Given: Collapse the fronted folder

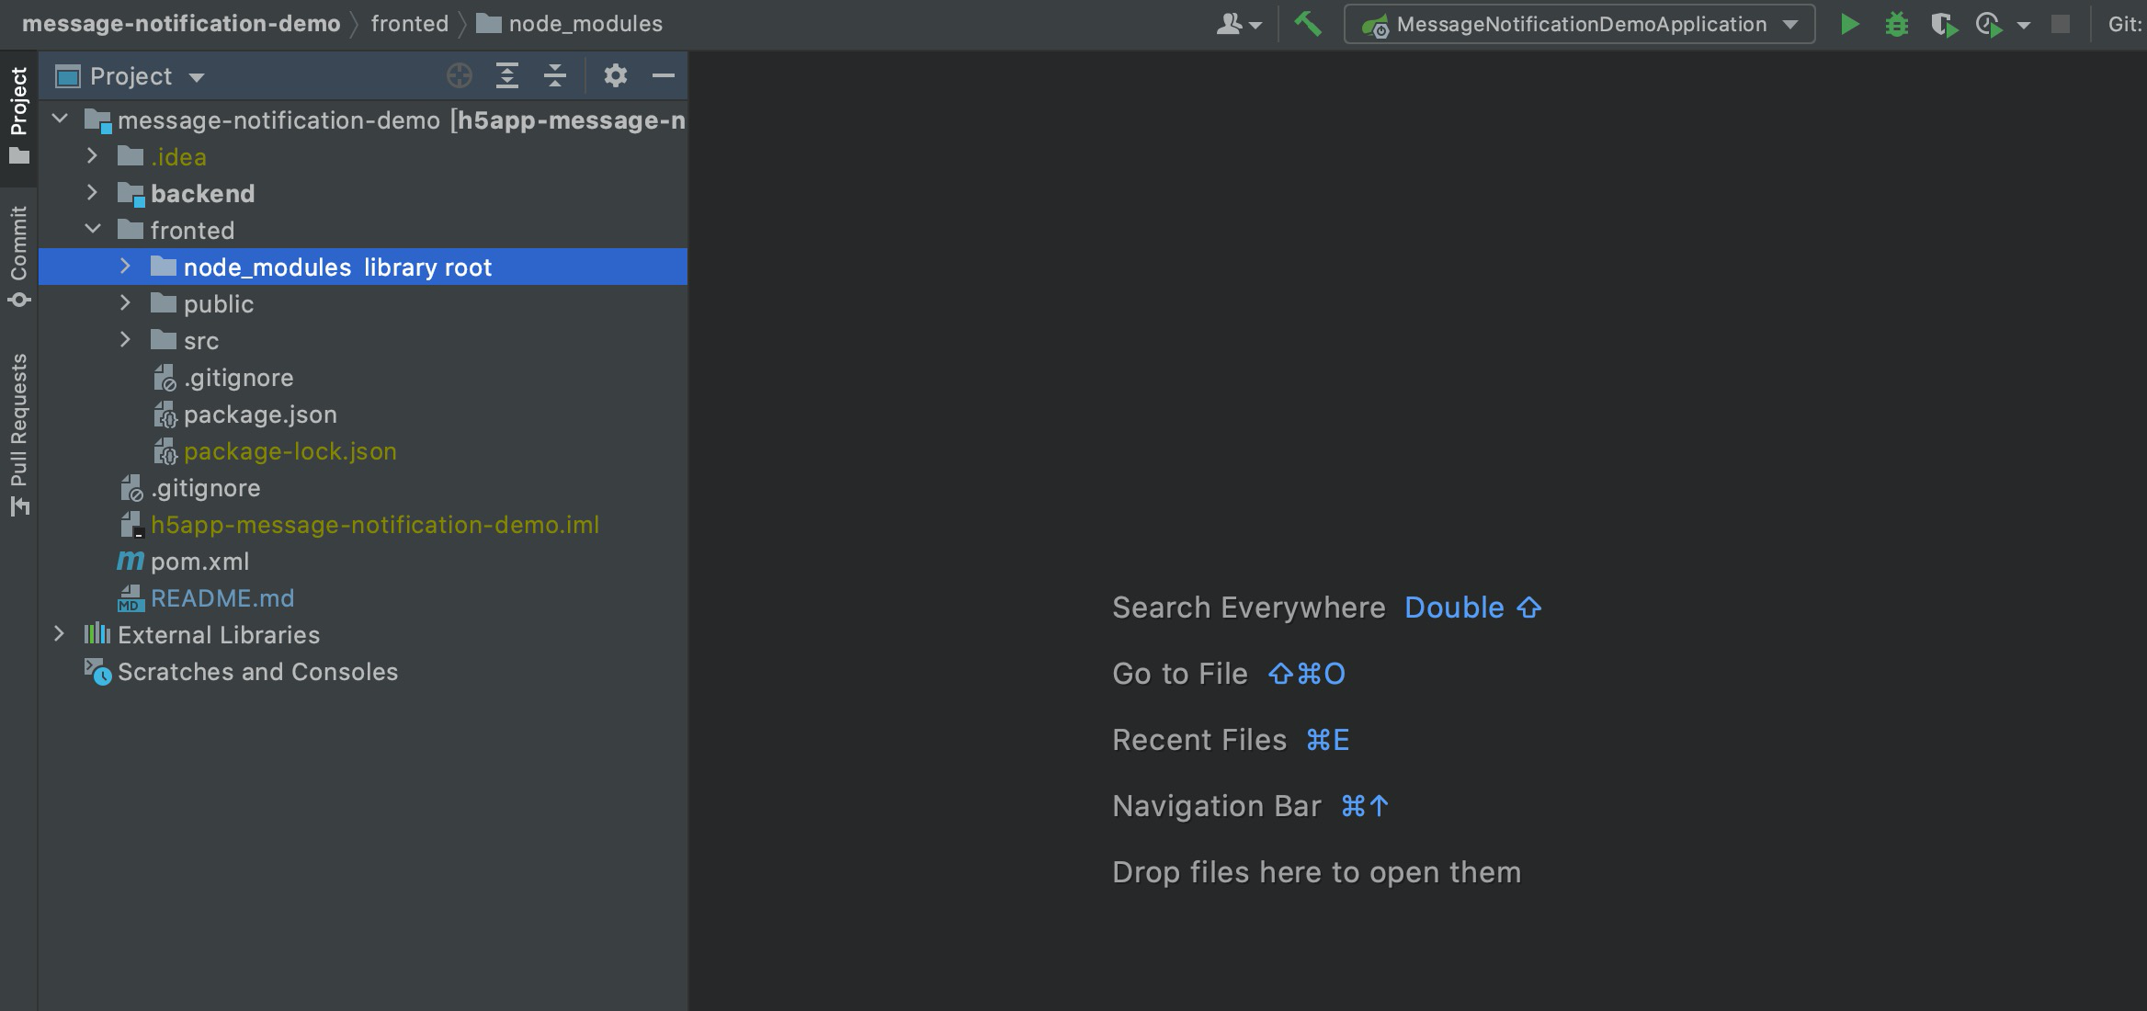Looking at the screenshot, I should tap(92, 230).
